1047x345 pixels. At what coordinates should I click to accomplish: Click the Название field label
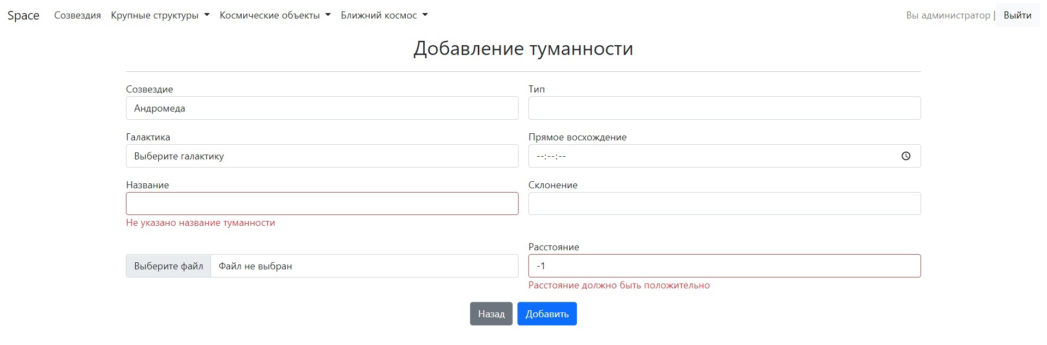148,185
